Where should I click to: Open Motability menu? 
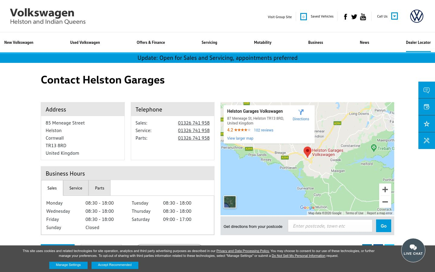coord(263,42)
